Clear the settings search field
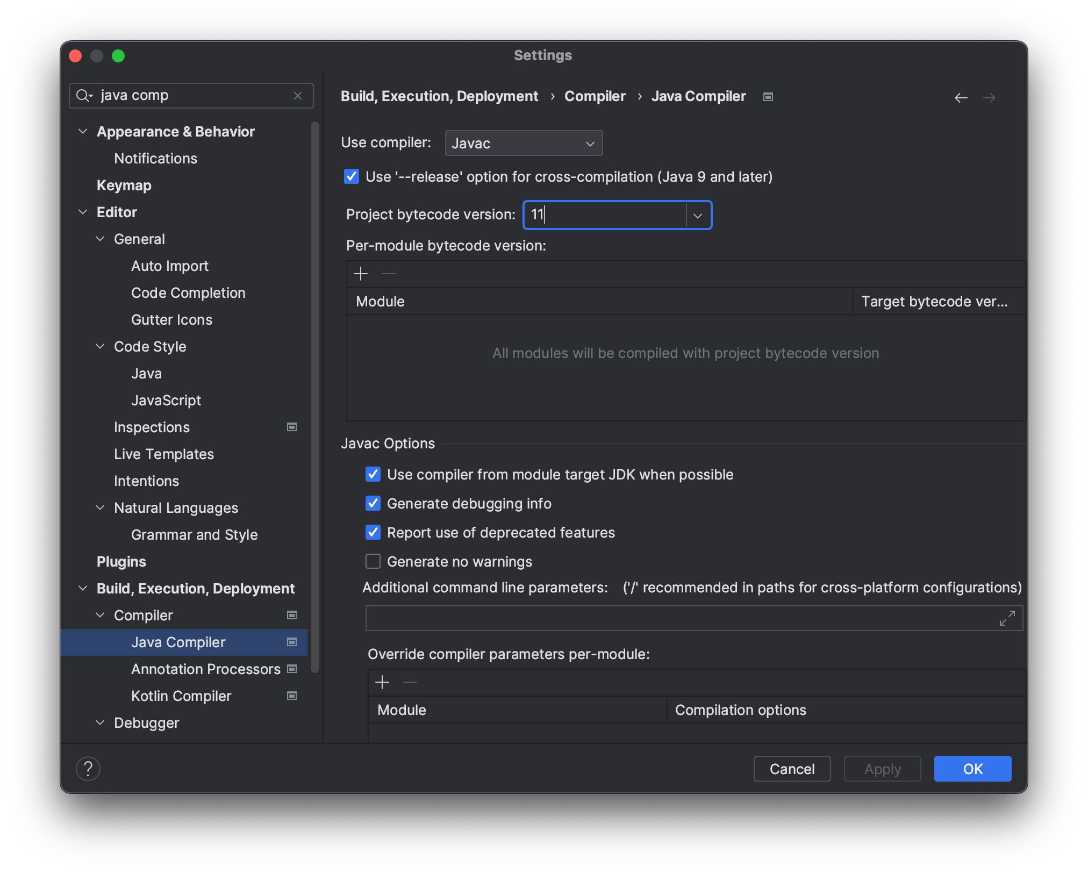 (x=298, y=96)
